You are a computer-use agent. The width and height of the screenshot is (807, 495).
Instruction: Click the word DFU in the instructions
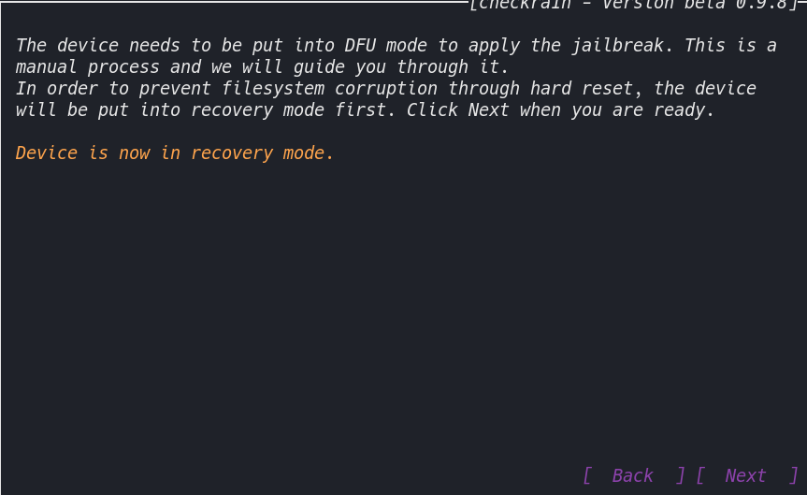point(360,45)
